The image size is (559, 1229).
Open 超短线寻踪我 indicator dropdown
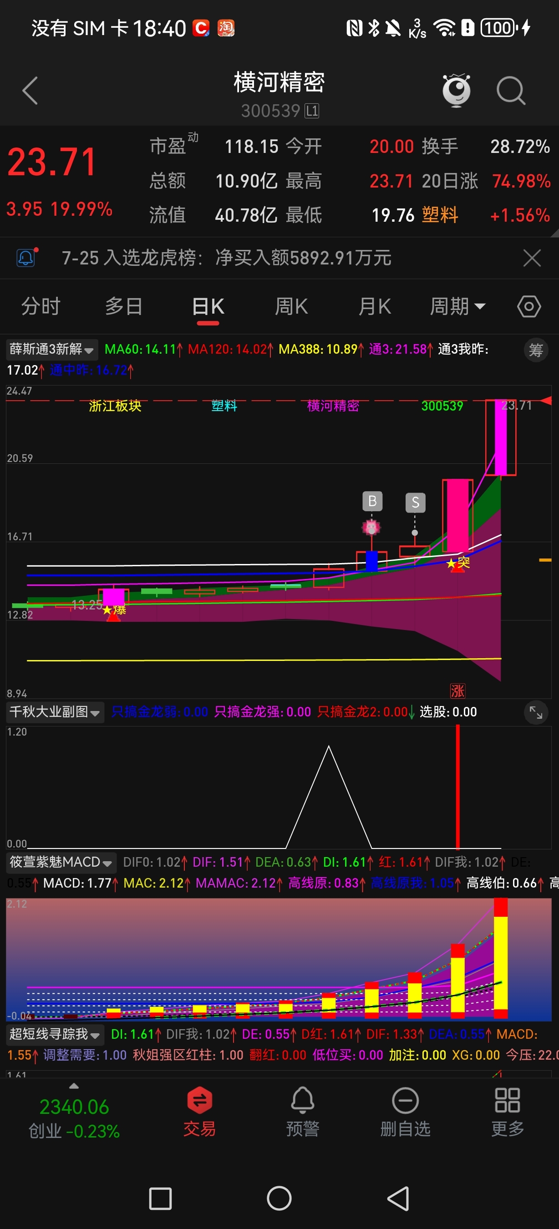(x=55, y=1034)
